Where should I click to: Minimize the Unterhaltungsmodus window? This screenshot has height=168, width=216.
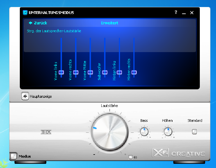[x=184, y=13]
